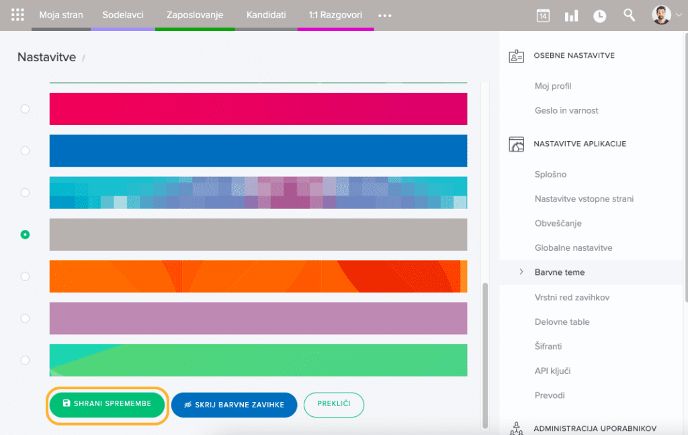The image size is (688, 435).
Task: Expand the three-dots overflow menu in navigation
Action: 384,15
